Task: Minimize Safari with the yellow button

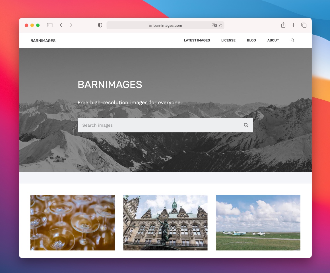Action: 32,25
